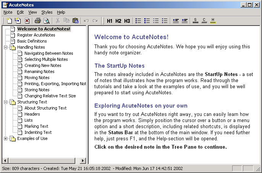Apply the H1 header style
The width and height of the screenshot is (262, 173).
(x=110, y=21)
